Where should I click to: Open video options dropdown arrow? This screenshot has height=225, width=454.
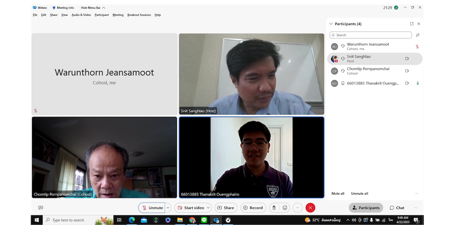click(x=208, y=208)
